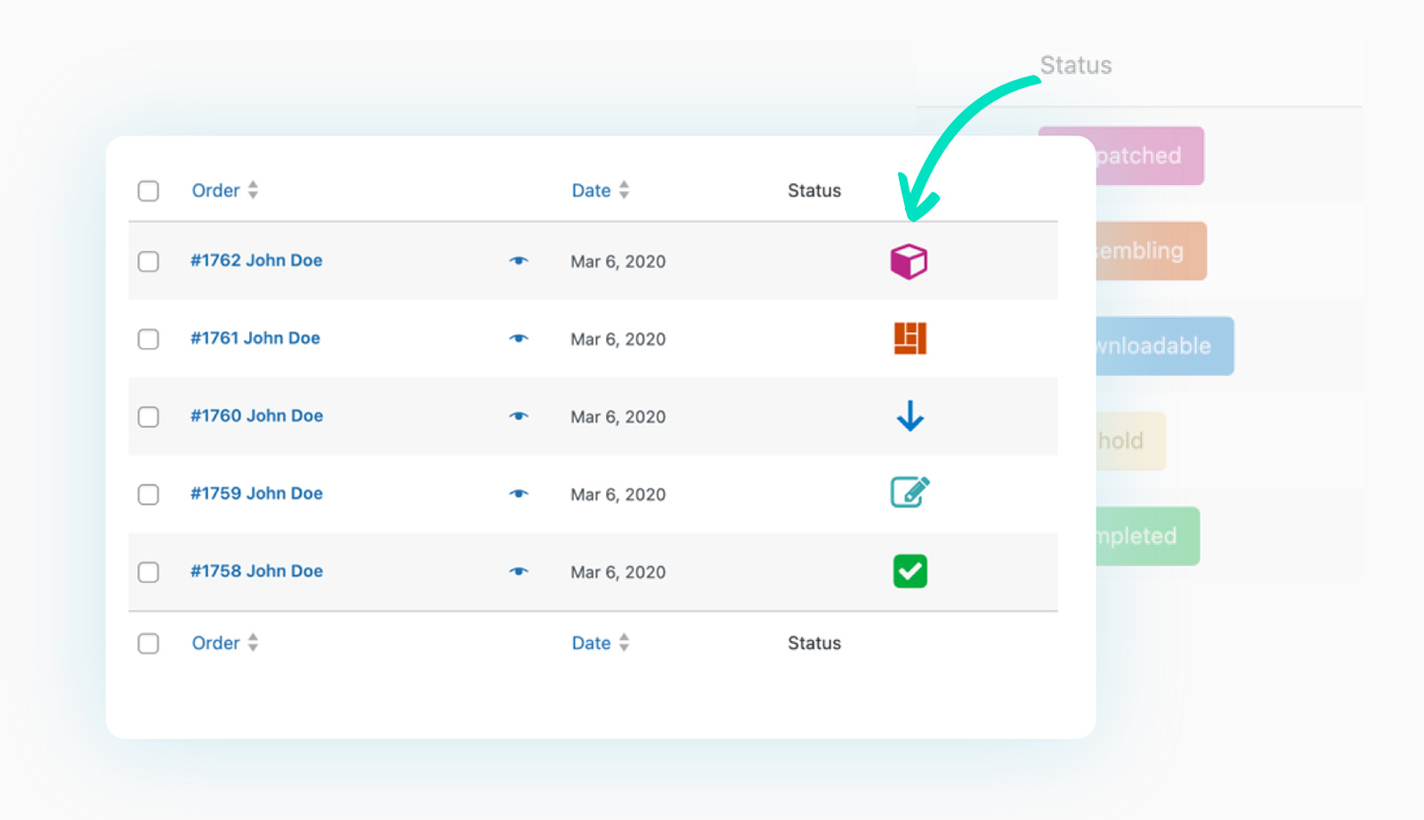The height and width of the screenshot is (820, 1424).
Task: Preview order #1758 with the eye icon
Action: coord(519,572)
